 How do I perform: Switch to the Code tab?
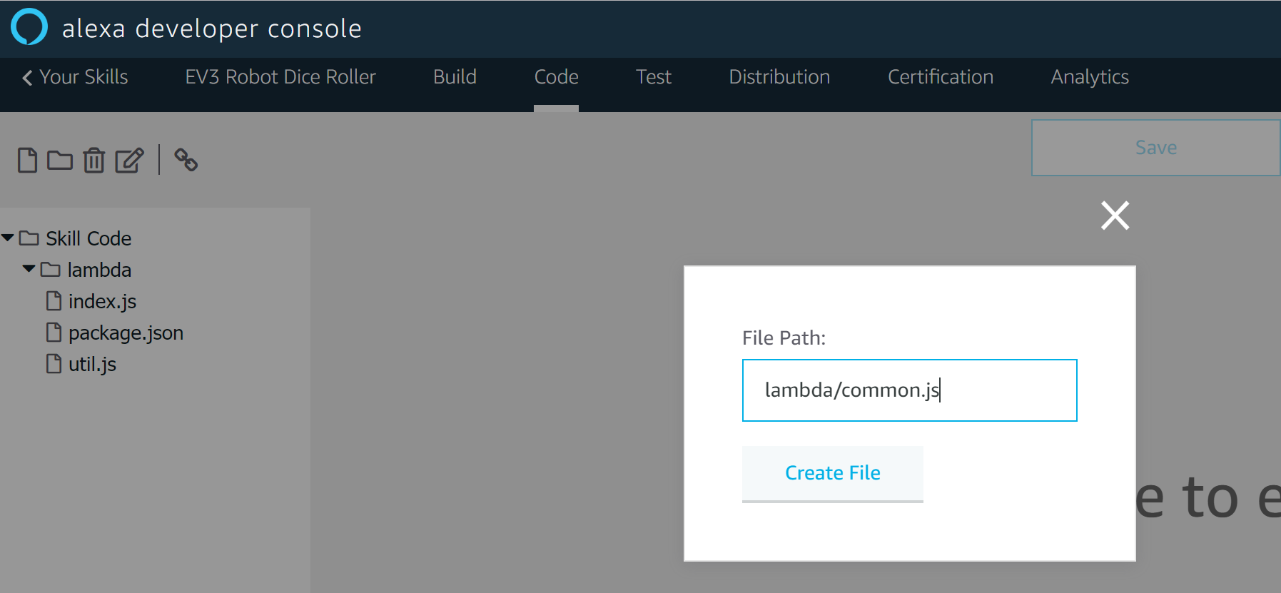click(556, 77)
